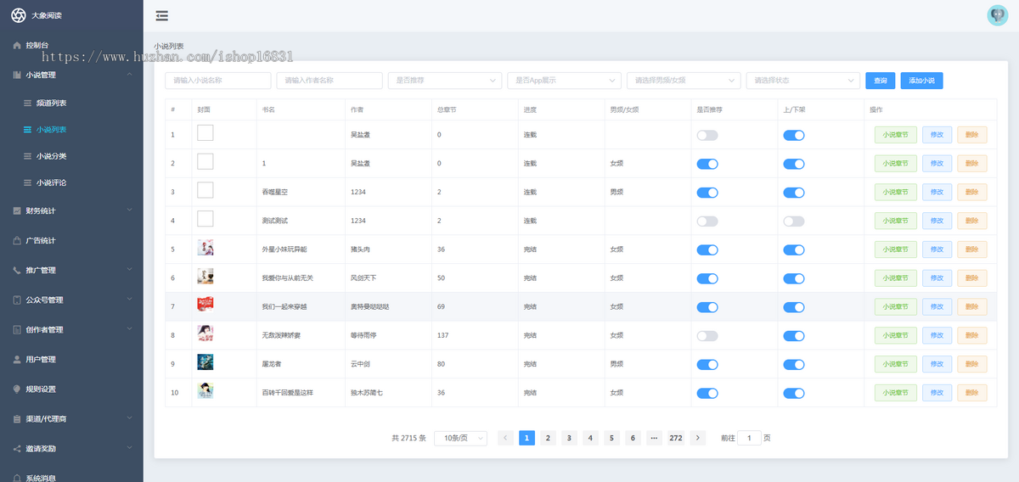Open 小说章节 for 百转千回爱是这样
Viewport: 1019px width, 482px height.
click(x=896, y=393)
